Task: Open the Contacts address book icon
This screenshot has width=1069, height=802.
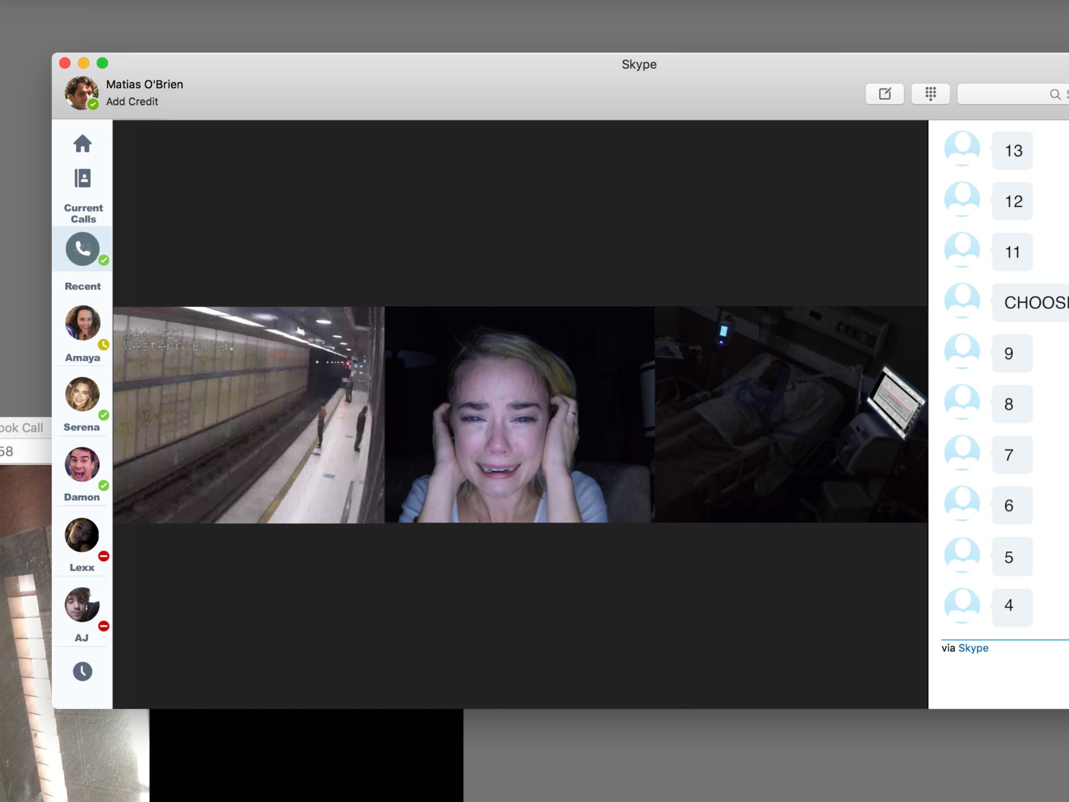Action: coord(82,178)
